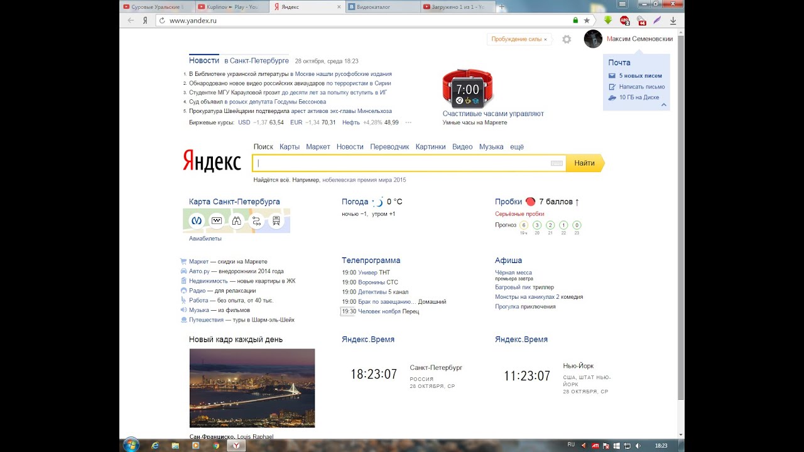
Task: Open Переводчик service link
Action: pos(389,147)
